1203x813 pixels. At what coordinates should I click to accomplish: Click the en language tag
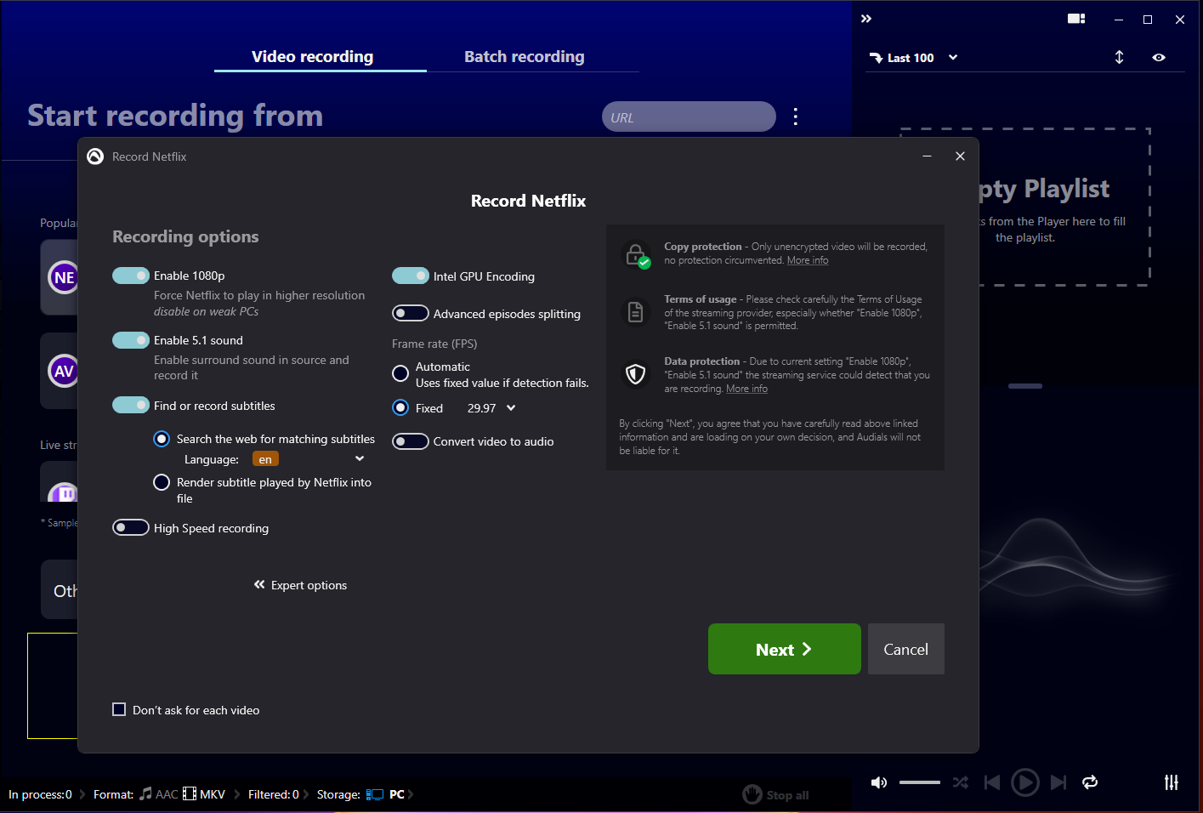265,459
